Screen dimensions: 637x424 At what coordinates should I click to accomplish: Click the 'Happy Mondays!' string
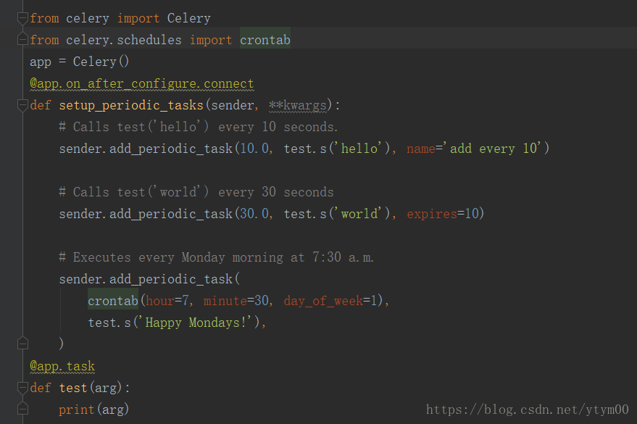(196, 323)
